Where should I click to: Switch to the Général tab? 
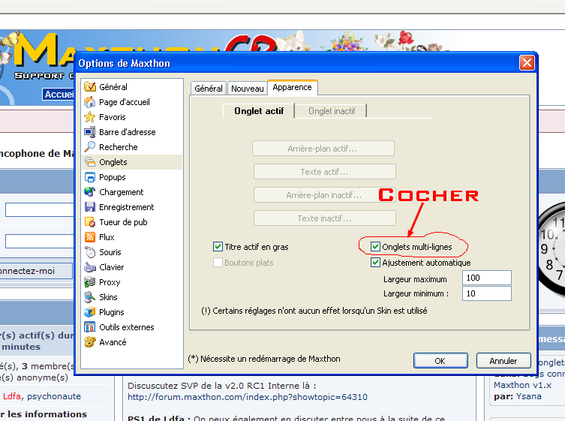[x=209, y=89]
